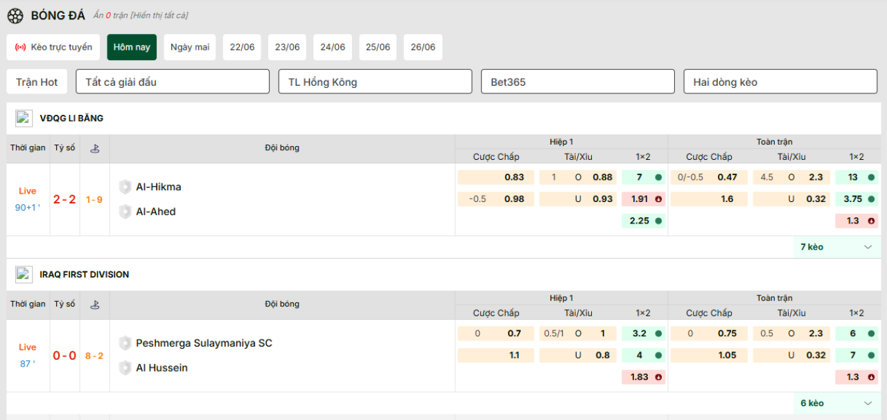The image size is (887, 420).
Task: Click the VĐQG Li Băng league logo
Action: [24, 118]
